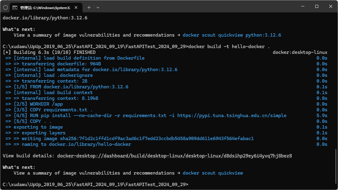
Task: Maximize the terminal window
Action: point(317,6)
